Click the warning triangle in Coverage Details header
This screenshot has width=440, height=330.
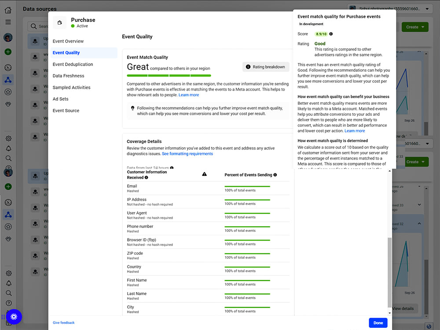click(204, 174)
